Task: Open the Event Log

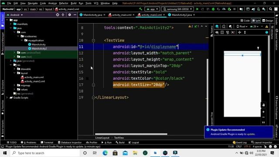Action: pyautogui.click(x=240, y=143)
